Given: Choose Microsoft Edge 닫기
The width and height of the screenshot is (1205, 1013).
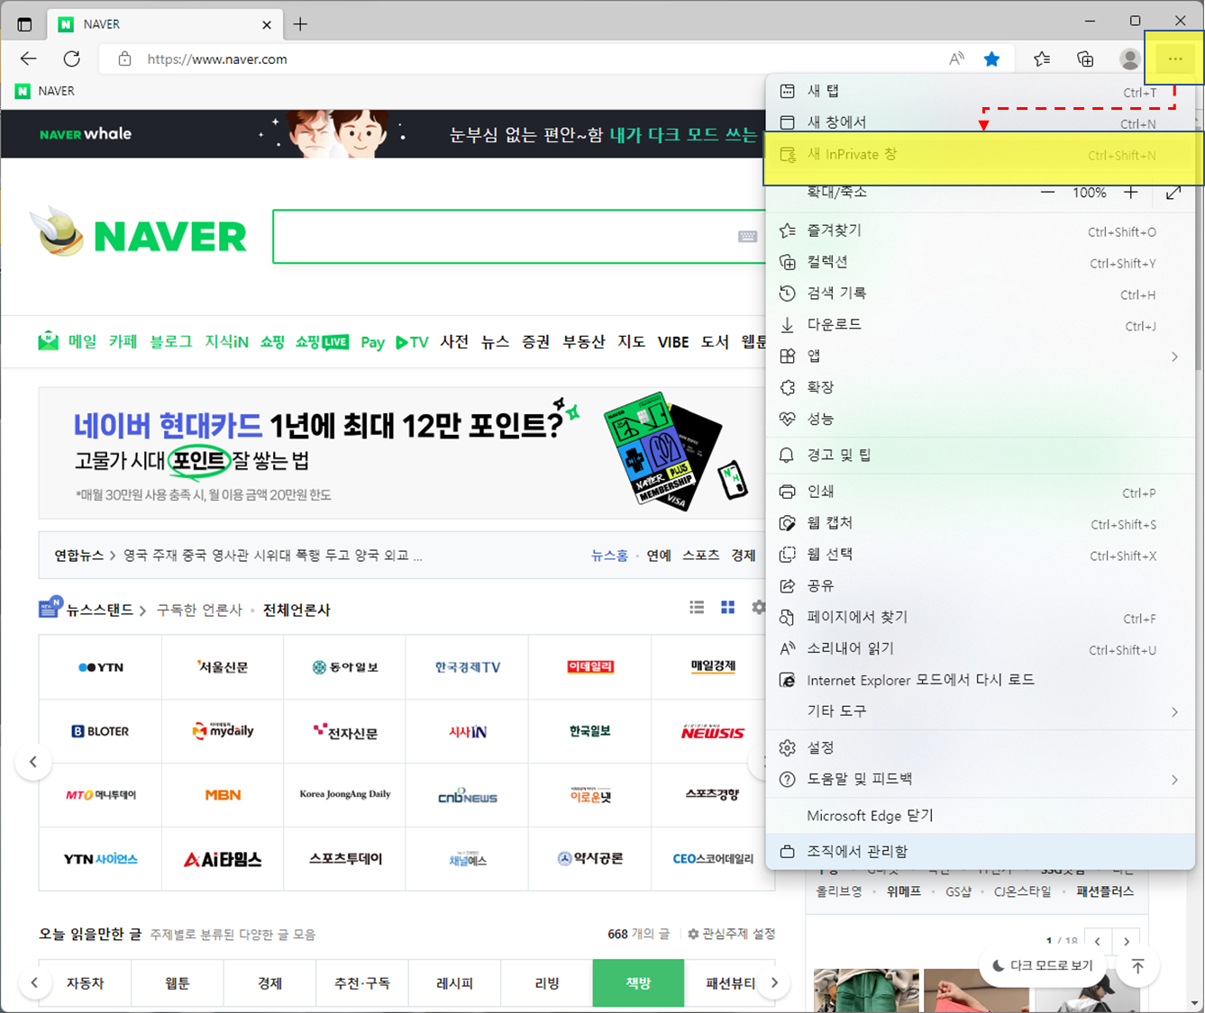Looking at the screenshot, I should coord(981,816).
